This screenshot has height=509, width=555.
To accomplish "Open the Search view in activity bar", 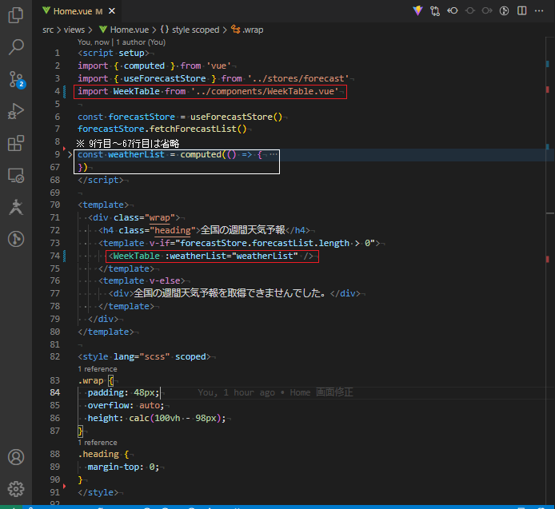I will click(16, 47).
